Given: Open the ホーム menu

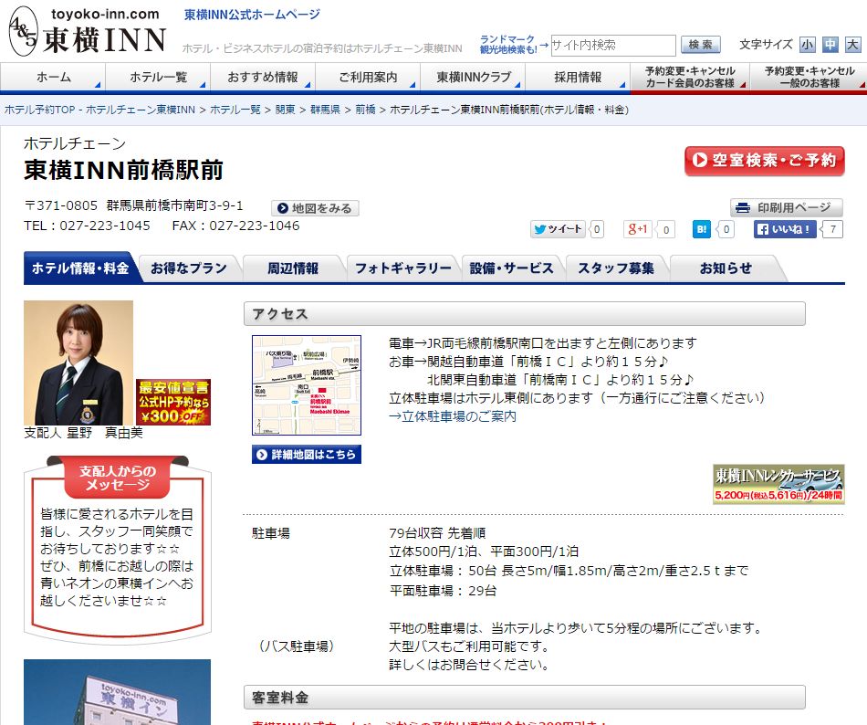Looking at the screenshot, I should (x=53, y=77).
